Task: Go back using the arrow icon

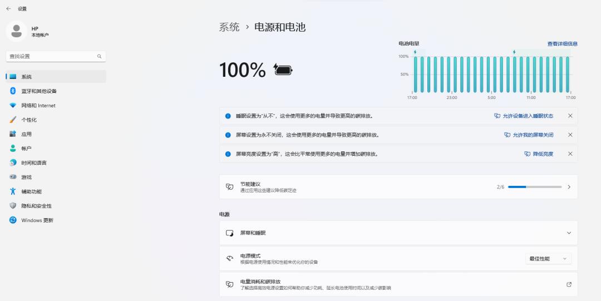Action: pyautogui.click(x=8, y=8)
